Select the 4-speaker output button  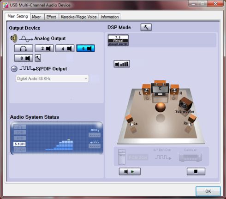coord(65,48)
